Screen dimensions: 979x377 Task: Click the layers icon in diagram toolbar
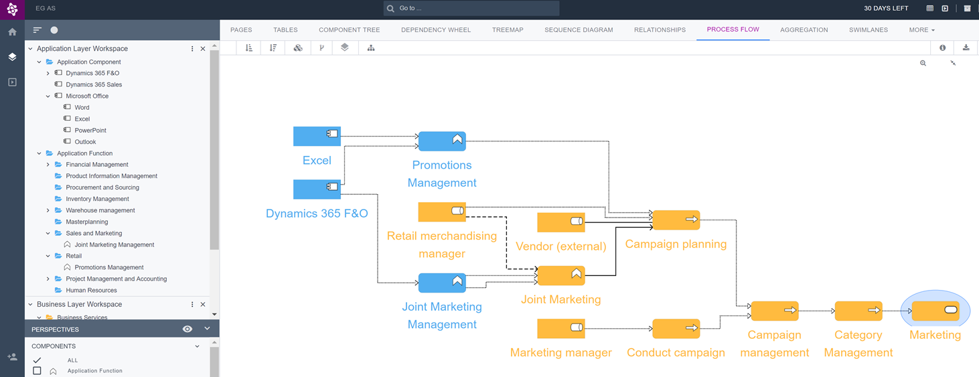pos(345,48)
